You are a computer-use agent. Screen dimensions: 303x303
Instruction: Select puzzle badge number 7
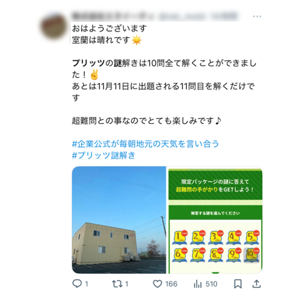click(198, 255)
